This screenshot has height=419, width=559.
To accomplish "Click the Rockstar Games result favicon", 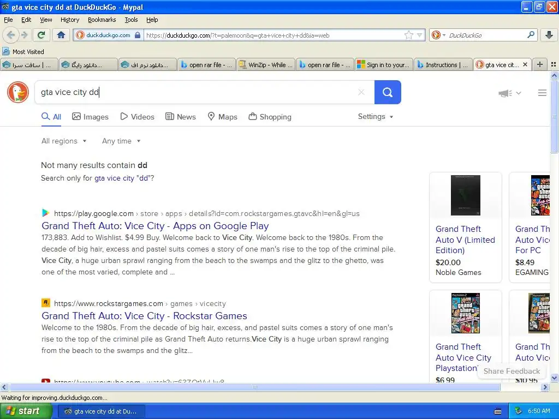I will pos(46,303).
